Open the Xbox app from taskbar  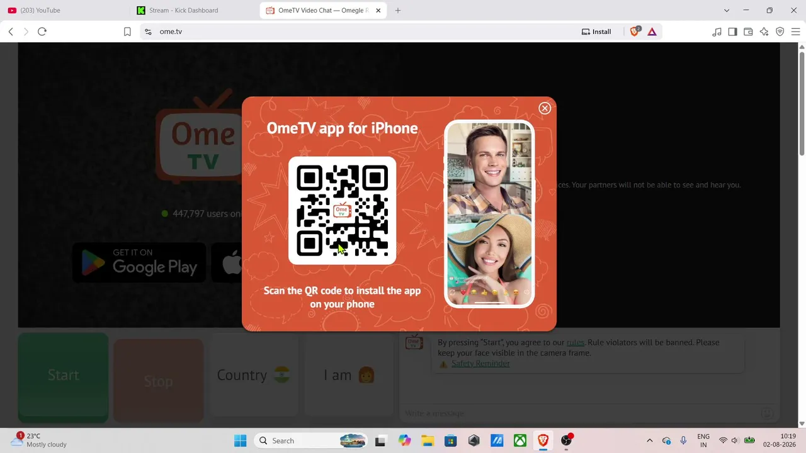tap(520, 440)
